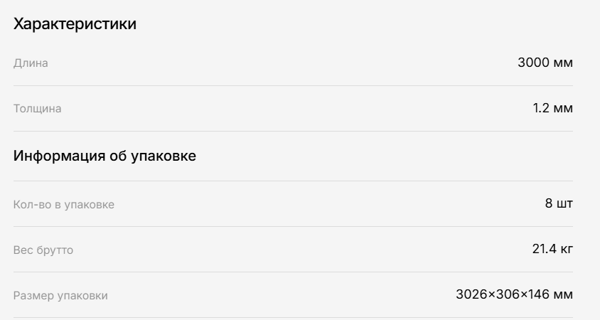Click the divider below the 'Вес брутто' row

click(293, 272)
